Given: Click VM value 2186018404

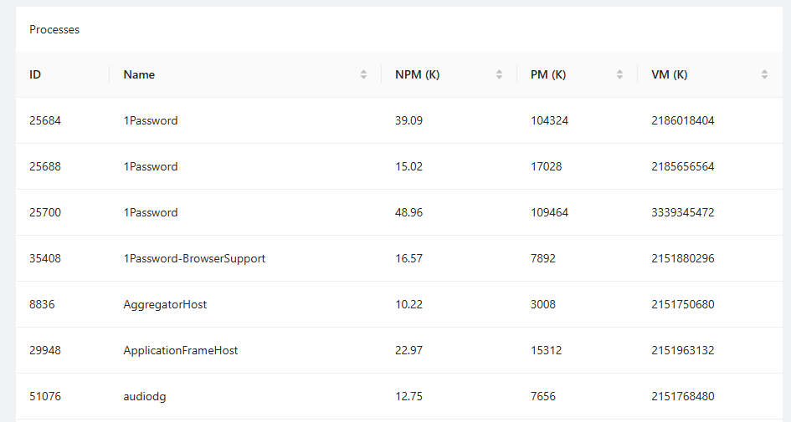Looking at the screenshot, I should coord(682,121).
